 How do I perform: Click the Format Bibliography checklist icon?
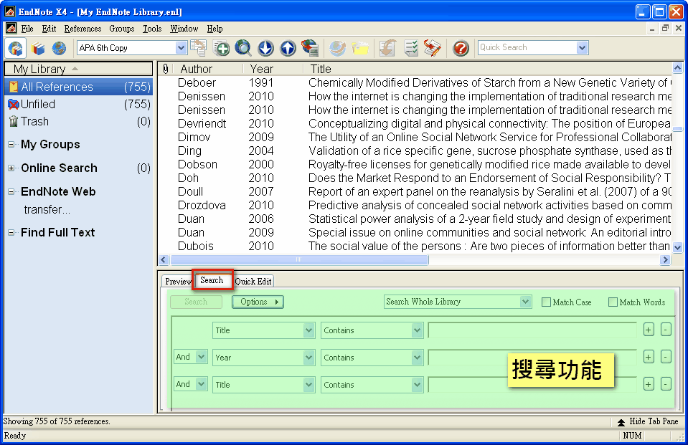410,48
